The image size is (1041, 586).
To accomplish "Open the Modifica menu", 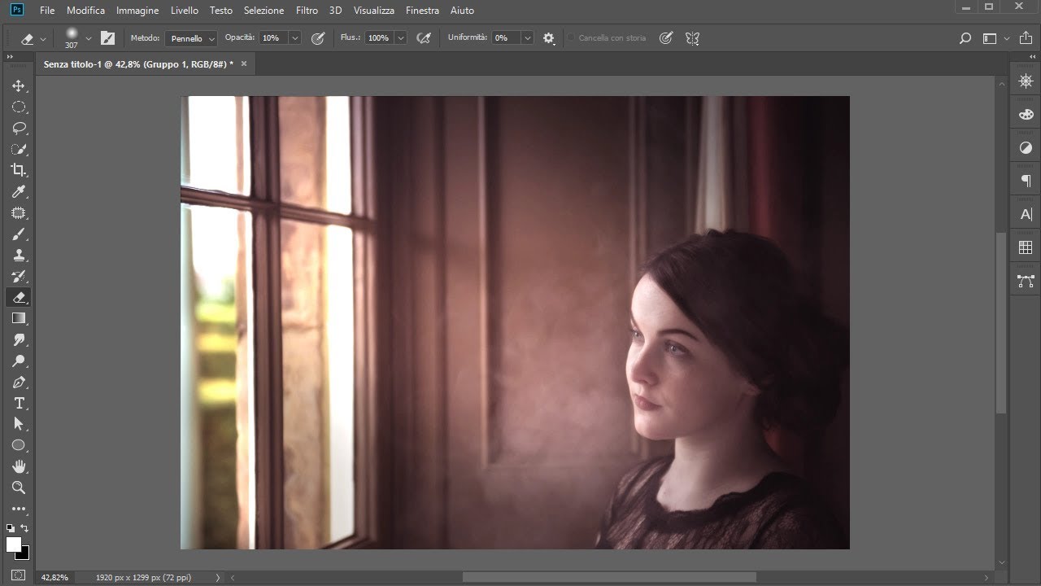I will pos(86,11).
